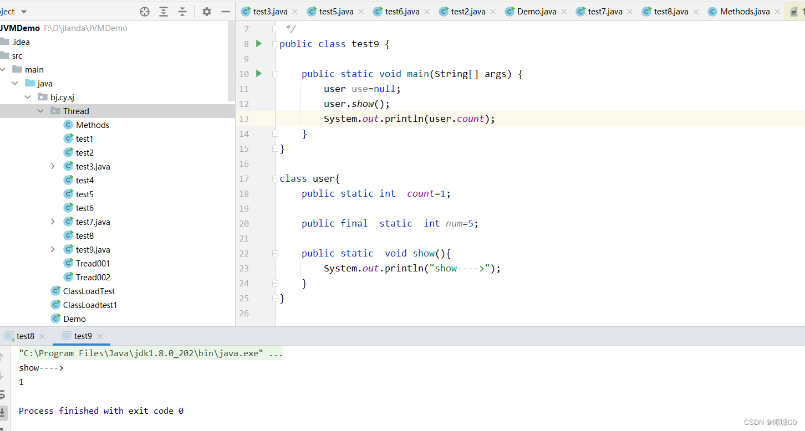The image size is (805, 431).
Task: Collapse the Thread package node
Action: coord(40,111)
